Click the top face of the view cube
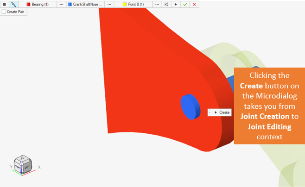Image resolution: width=305 pixels, height=187 pixels. point(23,159)
